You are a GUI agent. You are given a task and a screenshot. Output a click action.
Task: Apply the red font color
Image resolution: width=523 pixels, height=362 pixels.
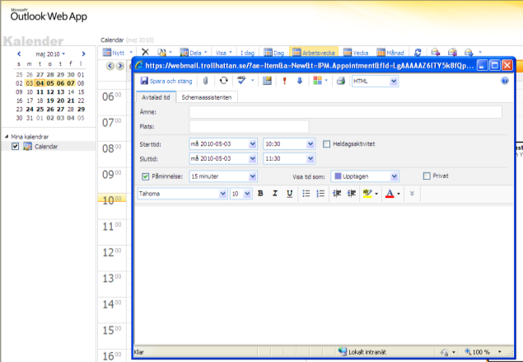click(x=390, y=193)
